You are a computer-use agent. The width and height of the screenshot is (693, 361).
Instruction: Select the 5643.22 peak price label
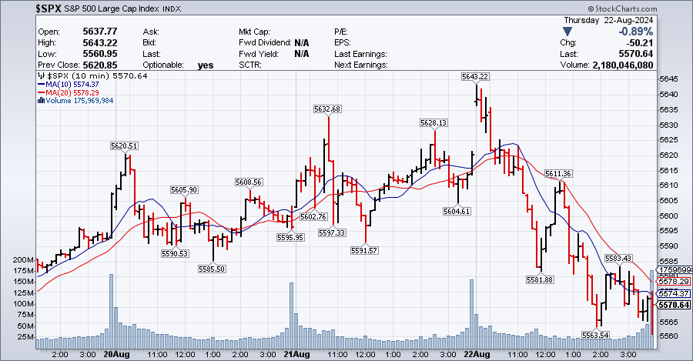point(475,76)
